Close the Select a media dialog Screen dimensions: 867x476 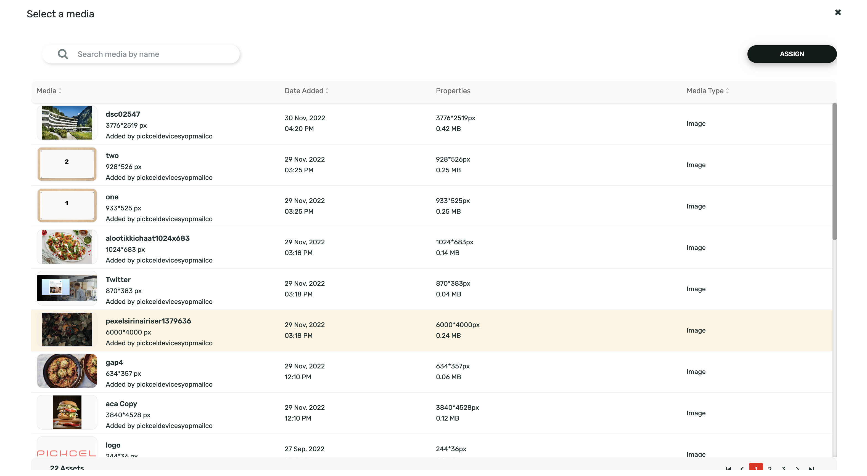[838, 12]
